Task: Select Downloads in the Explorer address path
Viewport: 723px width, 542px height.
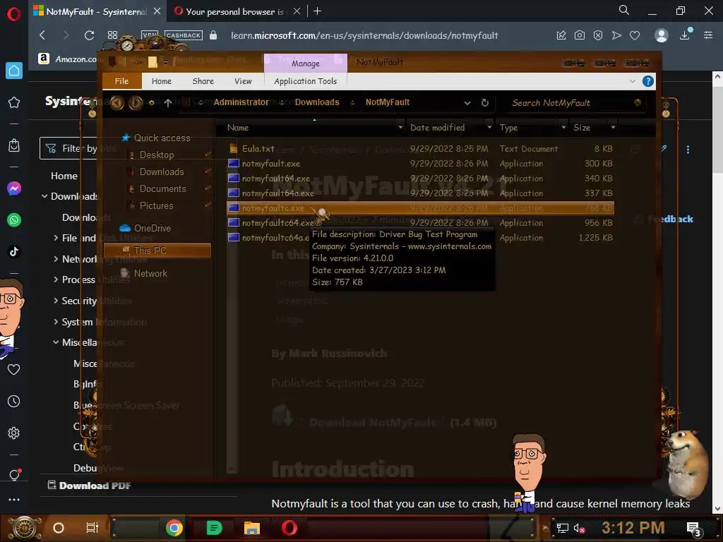Action: pyautogui.click(x=317, y=102)
